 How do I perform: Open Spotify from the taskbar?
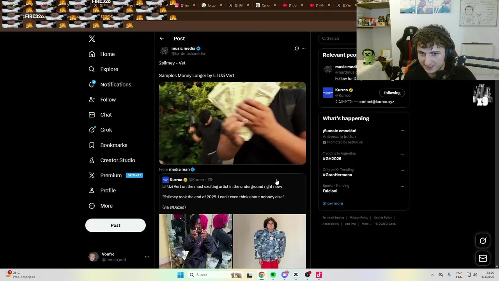(273, 275)
